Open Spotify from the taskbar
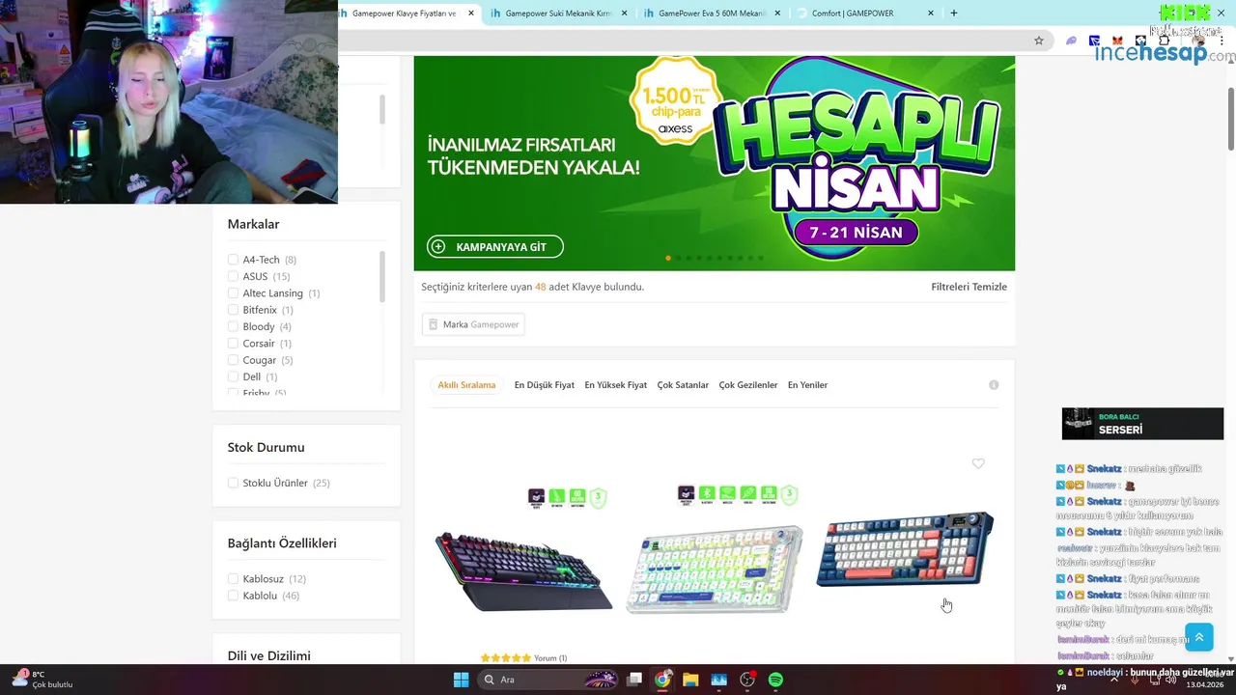1236x695 pixels. point(775,680)
